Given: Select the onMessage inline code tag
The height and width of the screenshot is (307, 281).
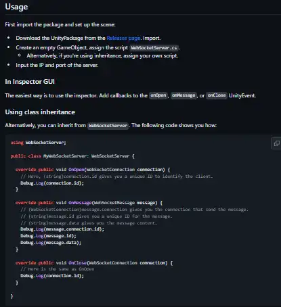Looking at the screenshot, I should pos(183,95).
